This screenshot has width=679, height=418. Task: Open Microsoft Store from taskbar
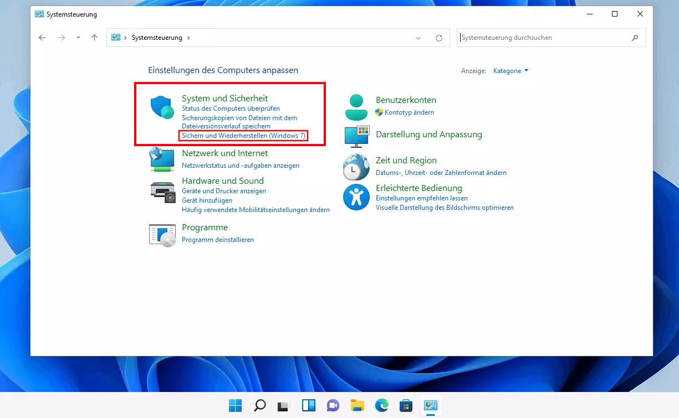[x=406, y=405]
